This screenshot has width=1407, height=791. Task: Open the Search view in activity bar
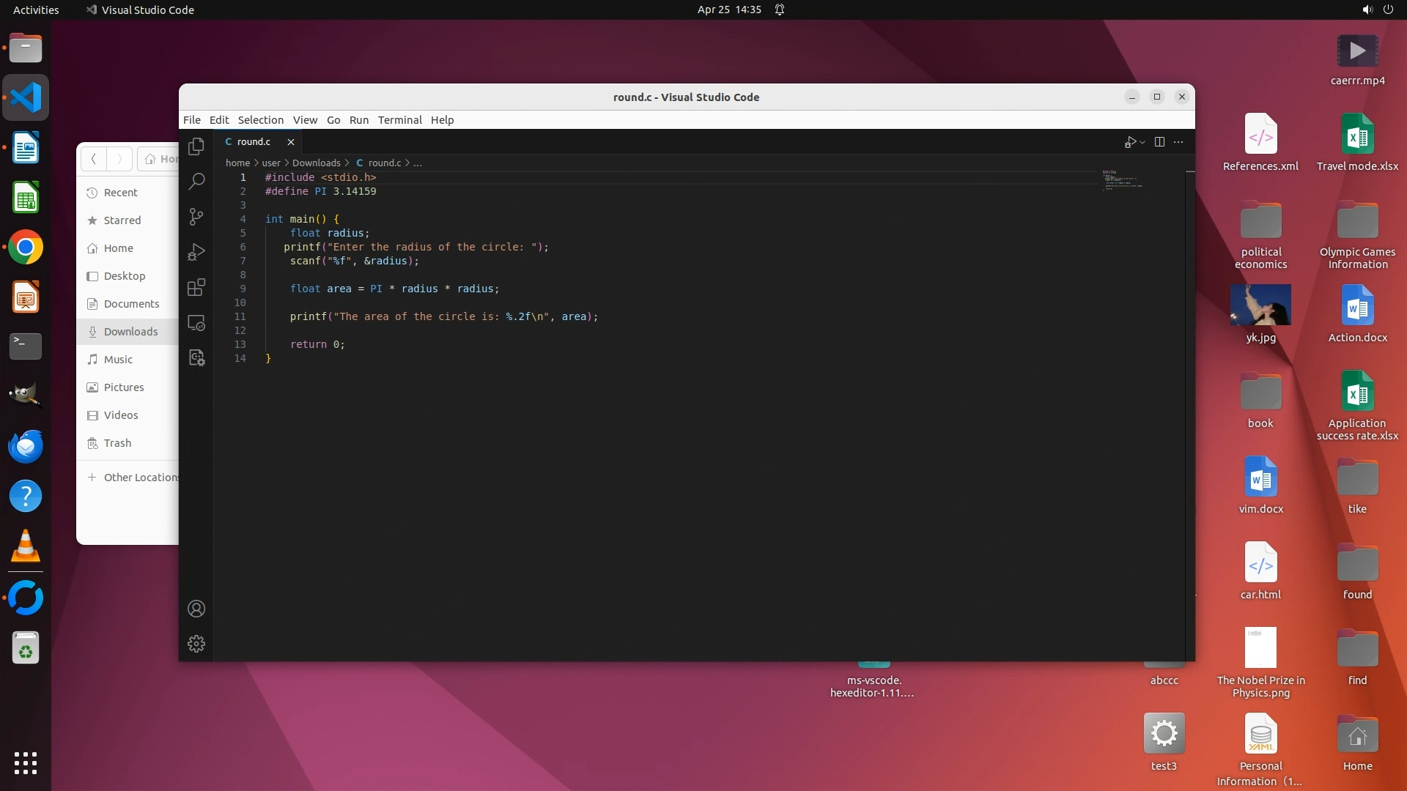point(196,181)
